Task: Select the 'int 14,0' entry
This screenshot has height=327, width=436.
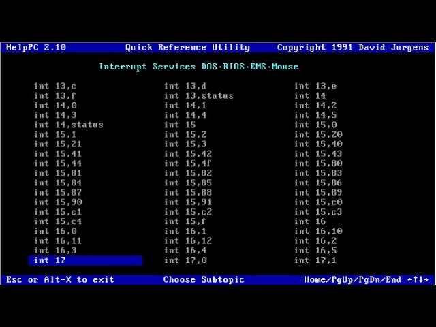Action: (x=55, y=106)
